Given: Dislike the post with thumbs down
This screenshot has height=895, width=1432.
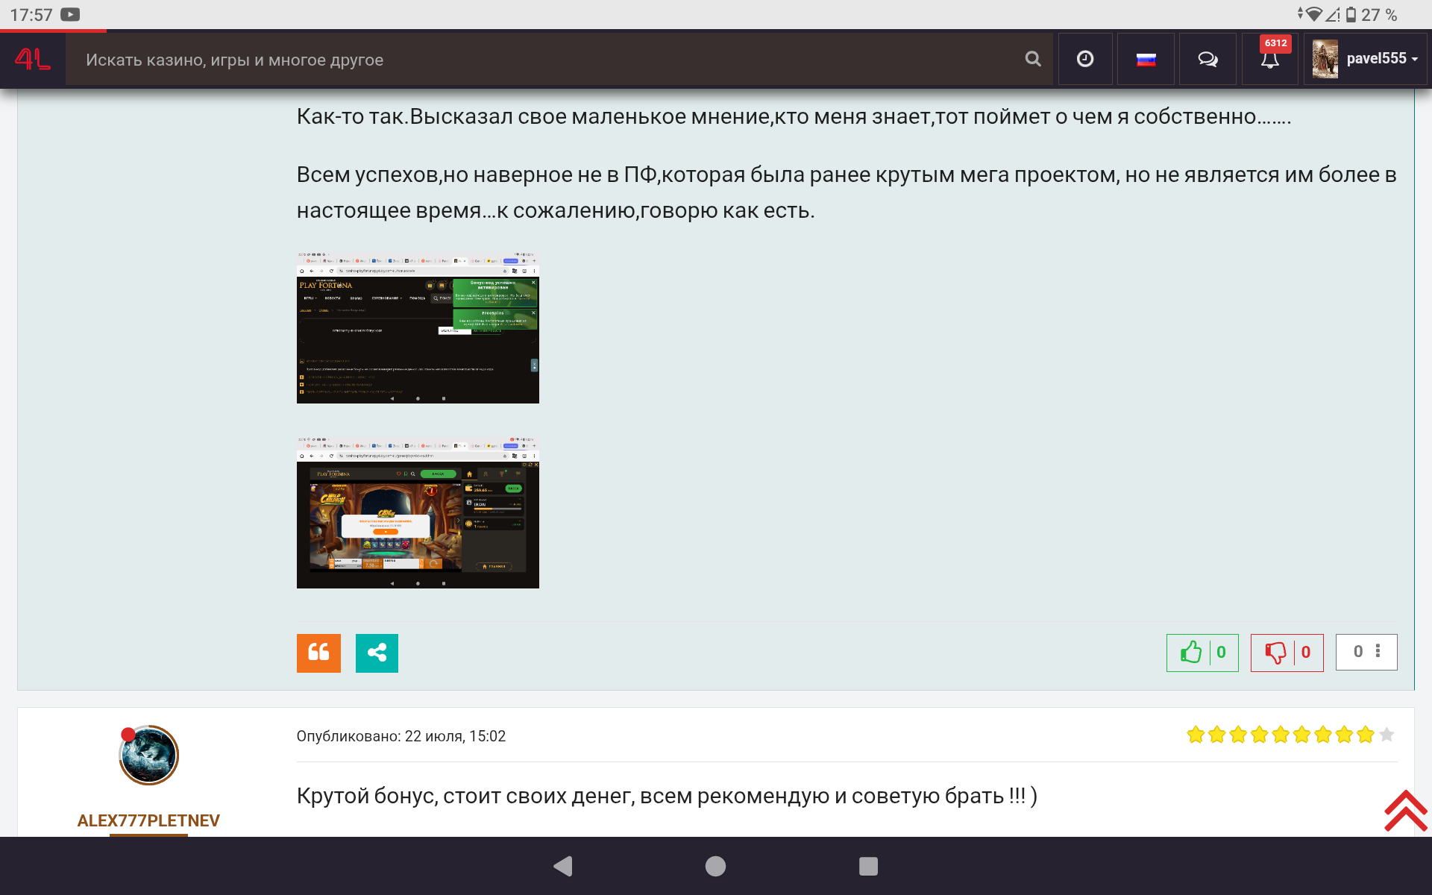Looking at the screenshot, I should click(1286, 653).
